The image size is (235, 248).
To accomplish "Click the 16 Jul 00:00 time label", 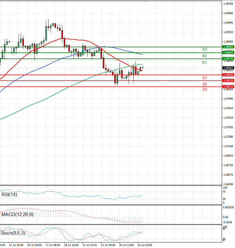I will click(x=34, y=245).
